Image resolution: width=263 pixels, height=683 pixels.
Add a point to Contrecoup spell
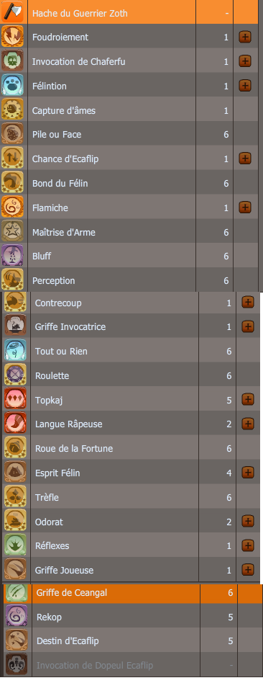(248, 303)
